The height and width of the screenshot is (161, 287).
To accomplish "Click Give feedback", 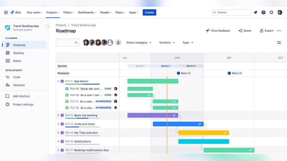I will click(x=218, y=31).
